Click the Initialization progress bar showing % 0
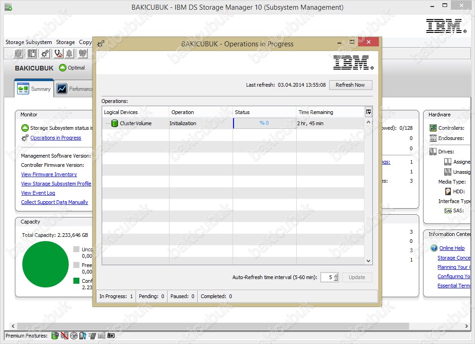 click(x=264, y=123)
